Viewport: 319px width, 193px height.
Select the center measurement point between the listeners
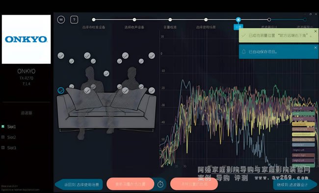(x=106, y=74)
